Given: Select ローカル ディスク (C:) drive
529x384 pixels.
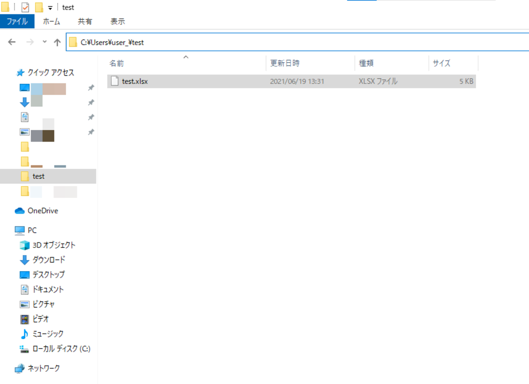Looking at the screenshot, I should pos(61,349).
